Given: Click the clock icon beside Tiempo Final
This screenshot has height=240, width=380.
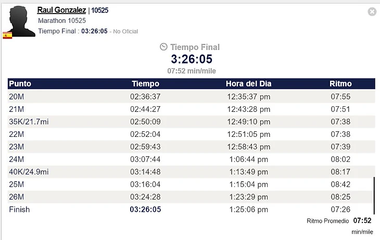Looking at the screenshot, I should tap(163, 46).
